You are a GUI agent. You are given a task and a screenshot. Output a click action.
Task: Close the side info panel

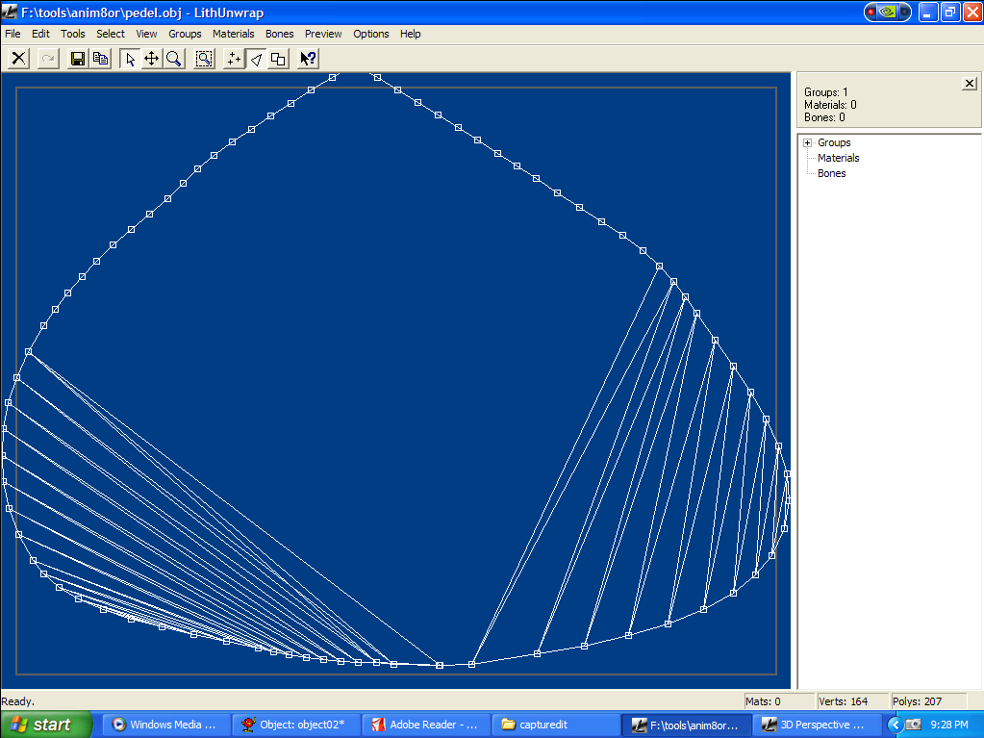[x=969, y=84]
